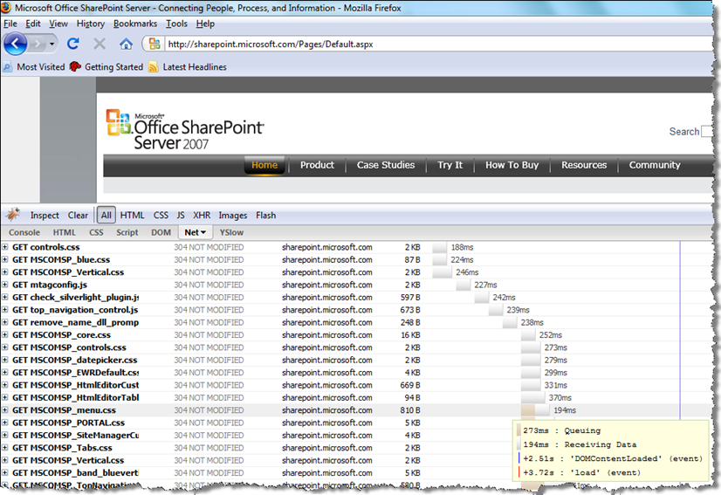Expand the GET MSCOMSP_datepicker.css request

[x=5, y=360]
